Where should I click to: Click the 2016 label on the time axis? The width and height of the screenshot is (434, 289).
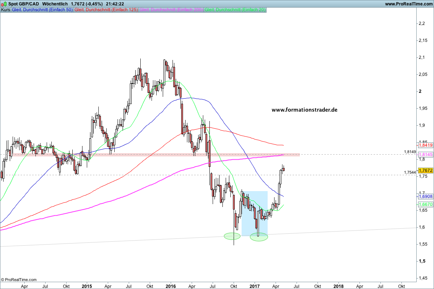point(170,286)
